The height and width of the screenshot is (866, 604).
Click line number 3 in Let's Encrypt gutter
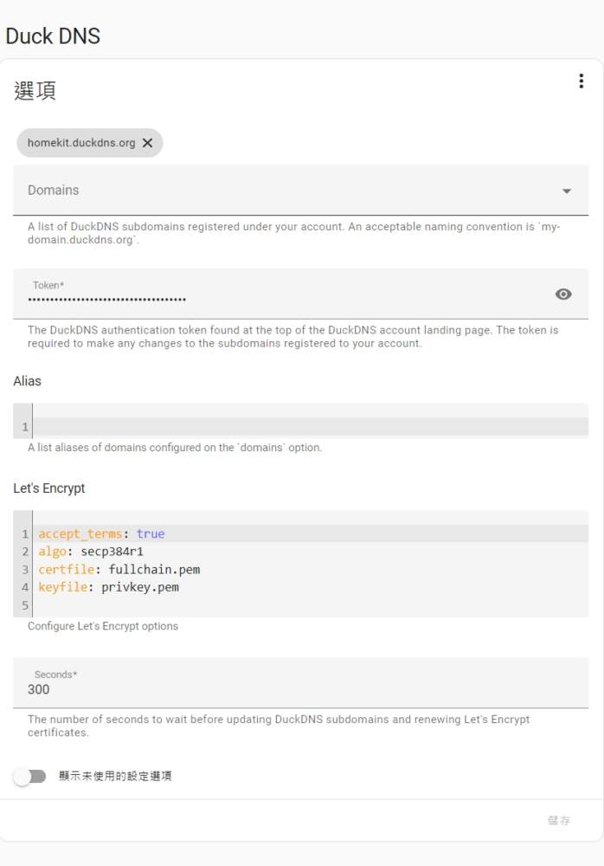click(25, 569)
